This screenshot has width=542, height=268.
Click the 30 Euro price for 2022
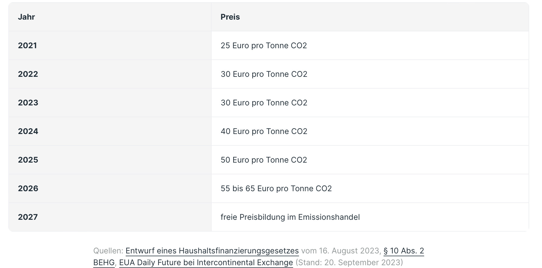264,74
